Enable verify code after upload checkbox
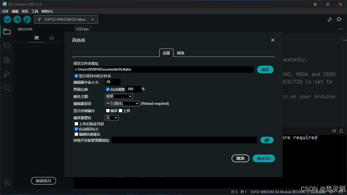The width and height of the screenshot is (347, 195). click(76, 124)
